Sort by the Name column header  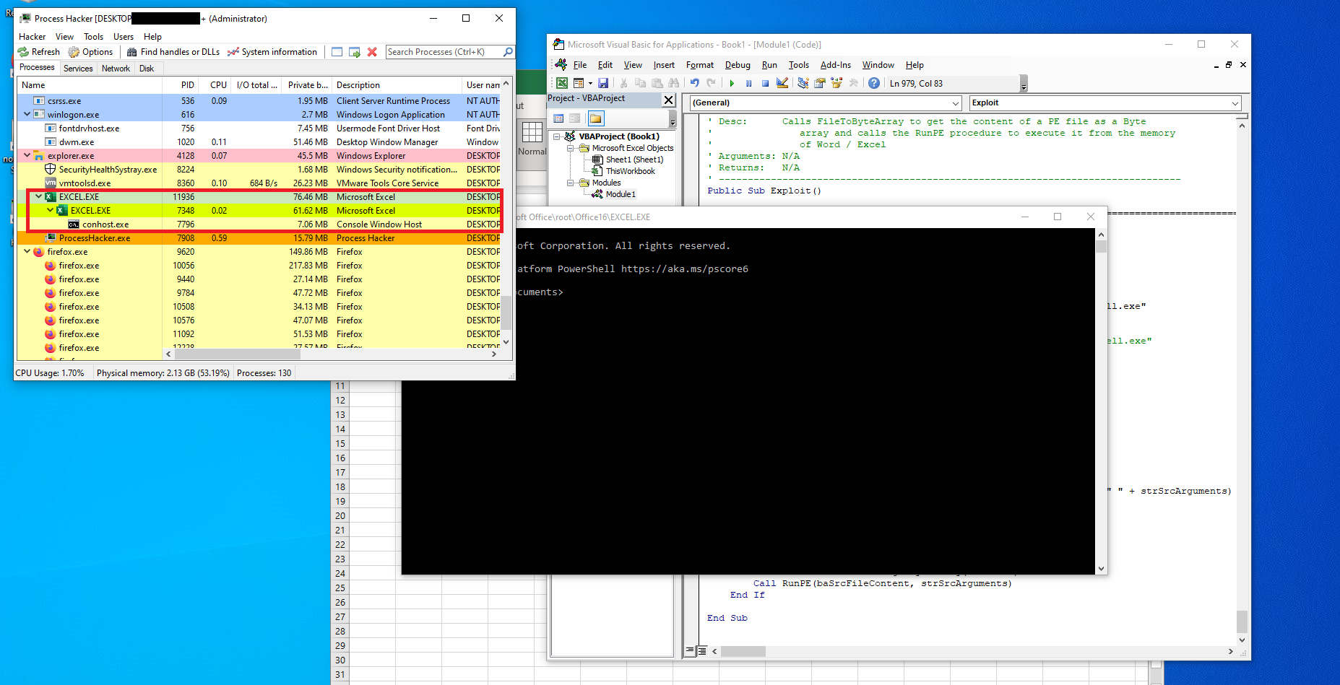pyautogui.click(x=90, y=85)
